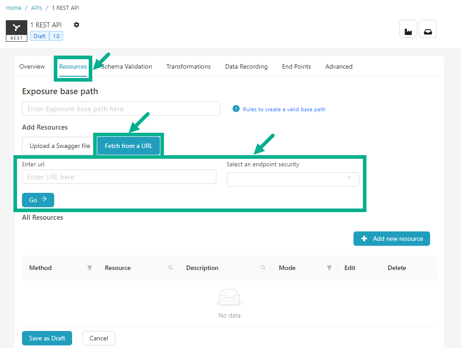Click the settings gear beside 1 REST API
This screenshot has width=461, height=348.
(x=77, y=25)
